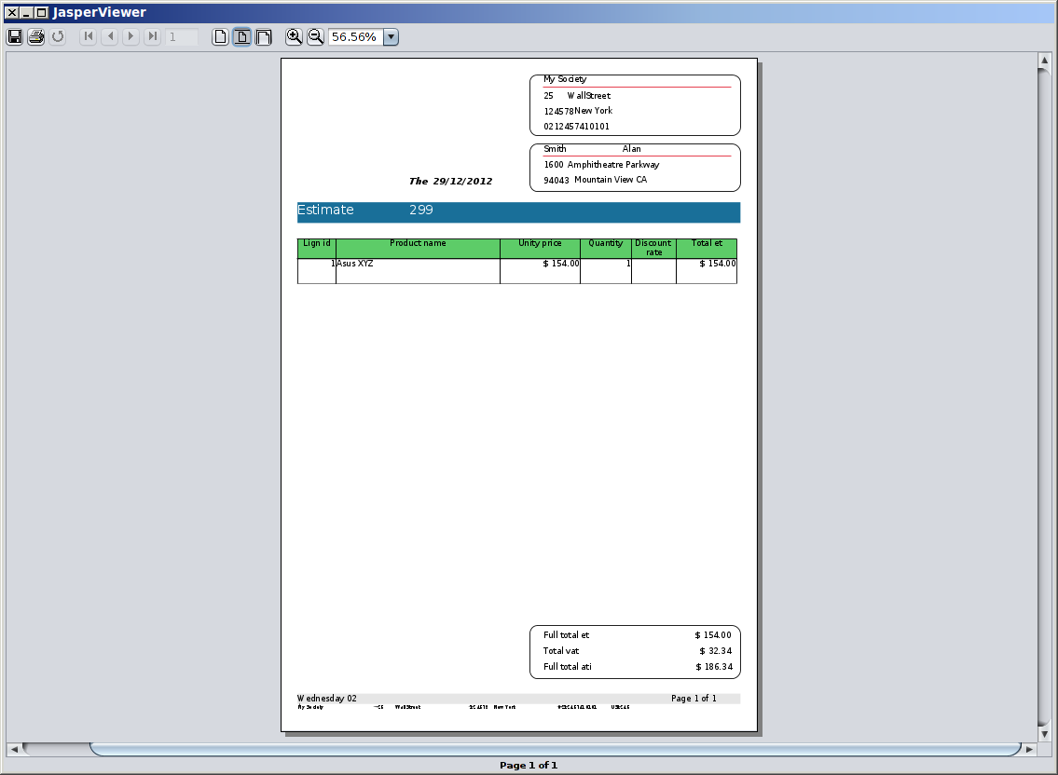Click the horizontal scrollbar thumb
1058x775 pixels.
(556, 749)
